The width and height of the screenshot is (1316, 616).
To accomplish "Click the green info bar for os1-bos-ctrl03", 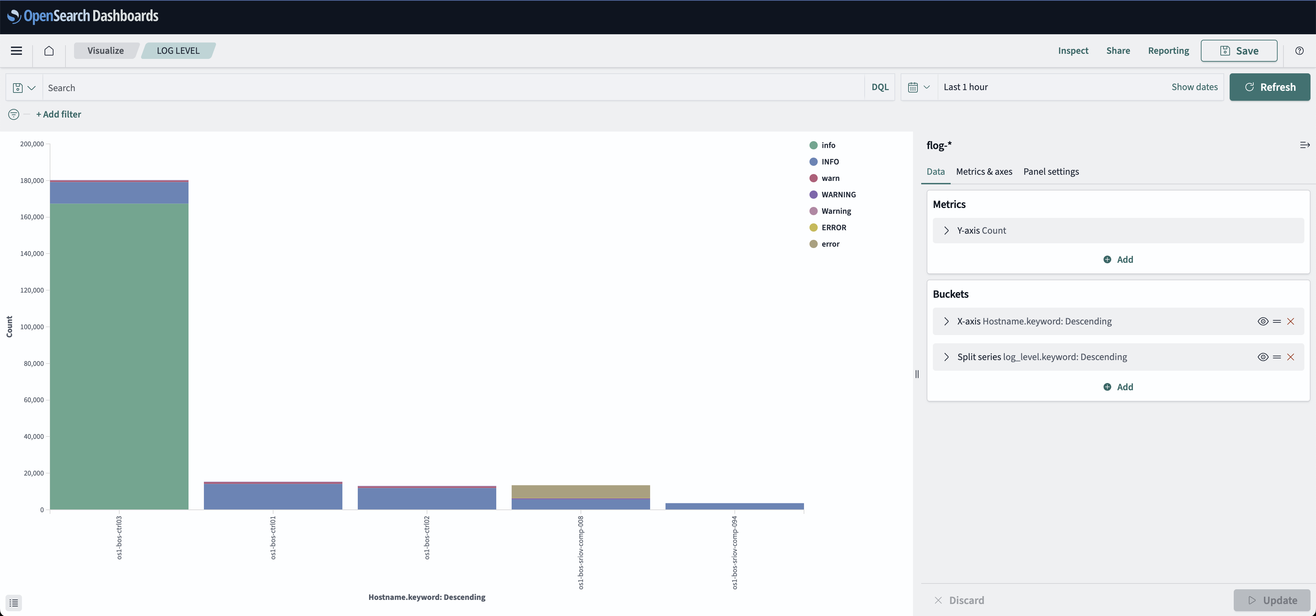I will click(119, 357).
